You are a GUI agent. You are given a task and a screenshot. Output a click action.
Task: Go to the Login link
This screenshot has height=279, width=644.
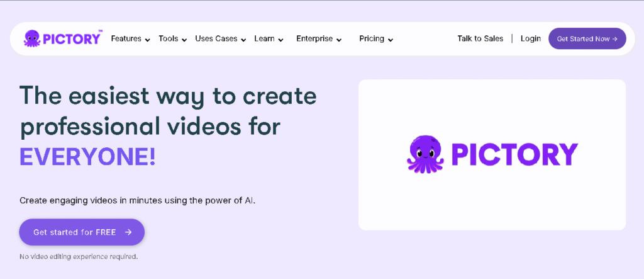pos(530,38)
